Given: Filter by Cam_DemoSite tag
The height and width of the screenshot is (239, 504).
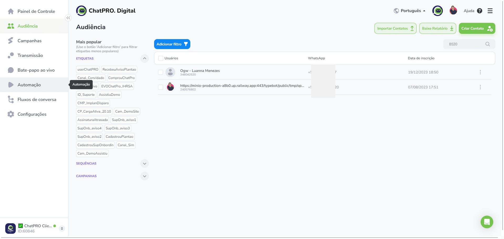Looking at the screenshot, I should 127,111.
